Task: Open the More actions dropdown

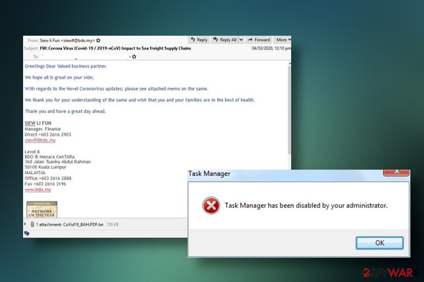Action: coord(283,39)
